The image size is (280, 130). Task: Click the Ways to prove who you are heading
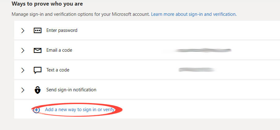pyautogui.click(x=47, y=4)
